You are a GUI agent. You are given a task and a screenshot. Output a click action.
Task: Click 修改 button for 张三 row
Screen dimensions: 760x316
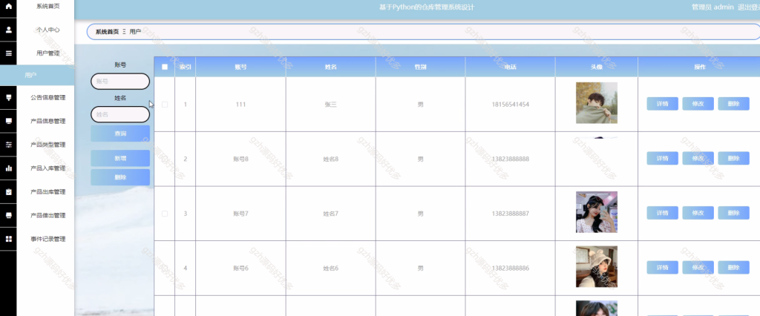pos(698,104)
